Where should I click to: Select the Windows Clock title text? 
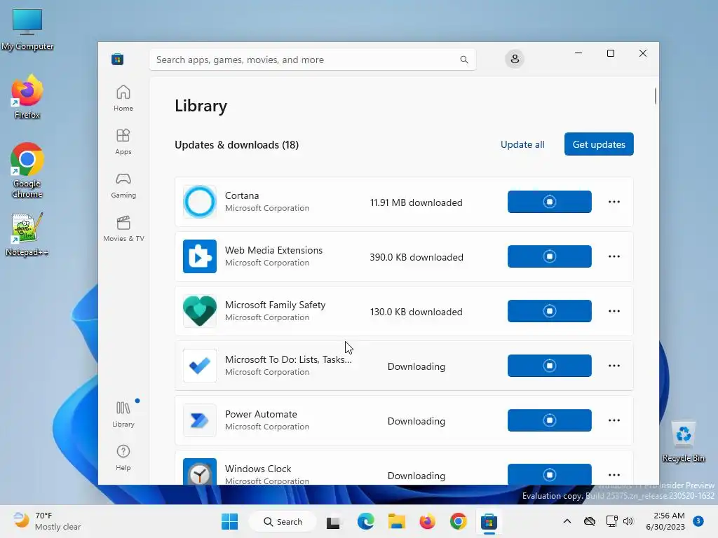coord(258,469)
